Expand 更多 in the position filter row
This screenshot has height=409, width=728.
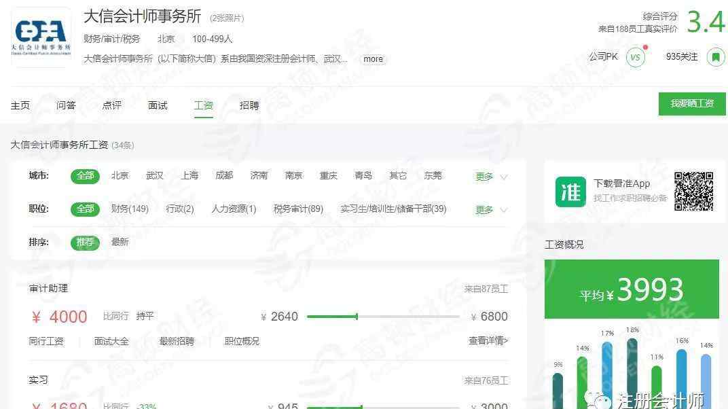(491, 210)
